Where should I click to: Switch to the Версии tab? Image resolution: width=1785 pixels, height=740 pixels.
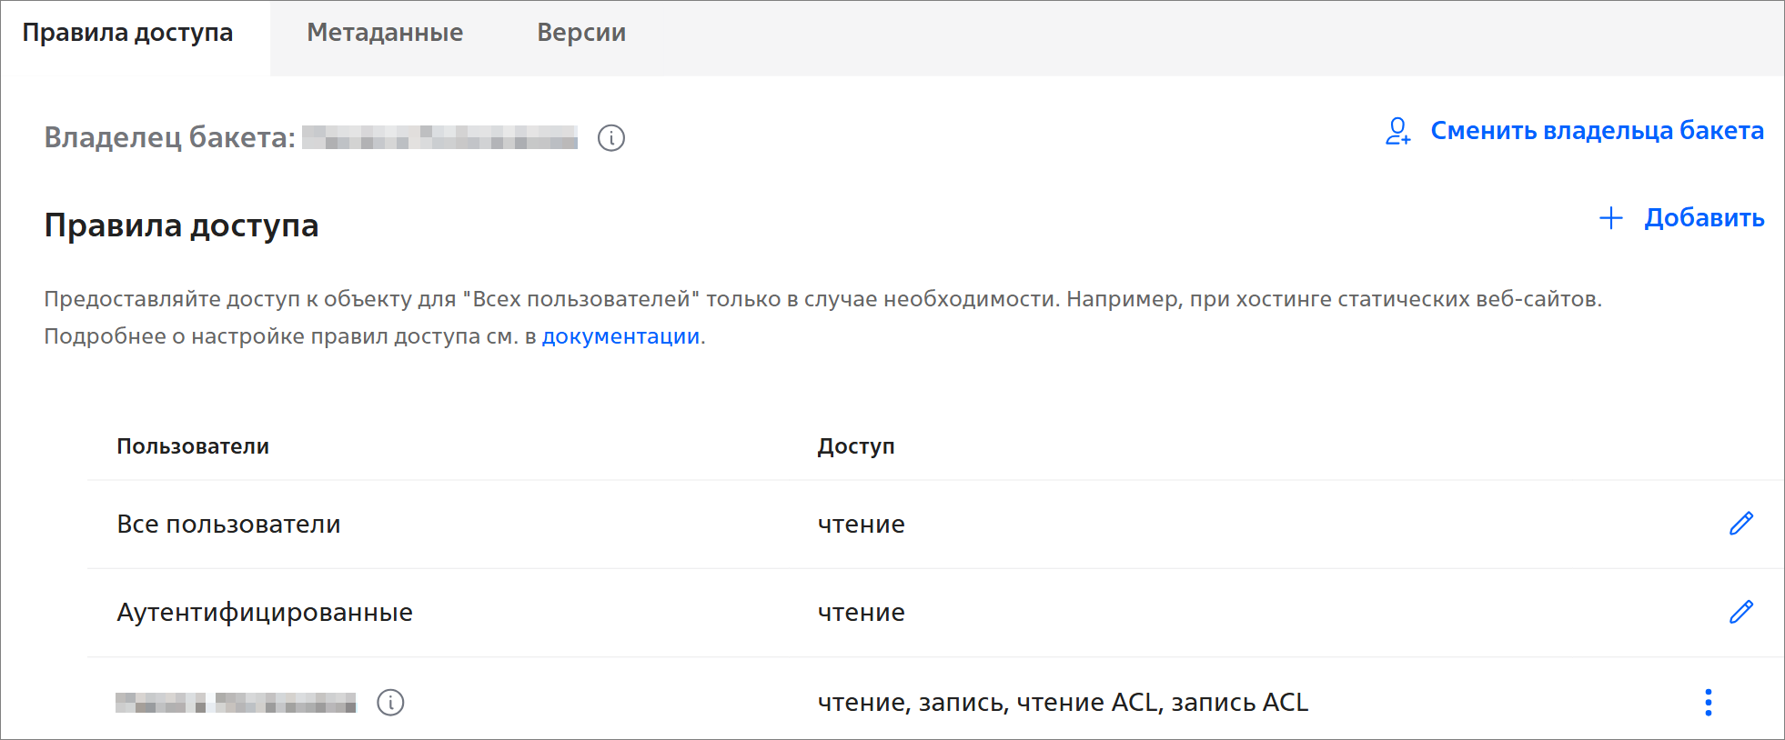pyautogui.click(x=580, y=34)
